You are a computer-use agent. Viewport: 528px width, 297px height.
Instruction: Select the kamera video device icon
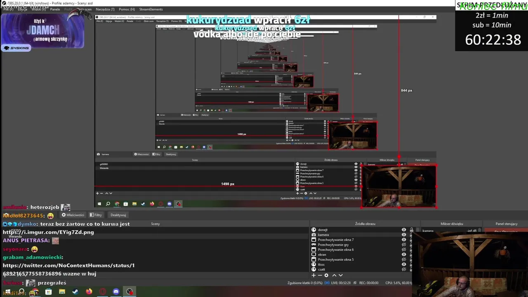pos(313,235)
